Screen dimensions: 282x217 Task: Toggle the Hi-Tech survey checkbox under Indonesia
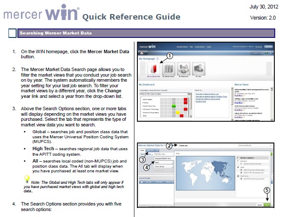241,164
